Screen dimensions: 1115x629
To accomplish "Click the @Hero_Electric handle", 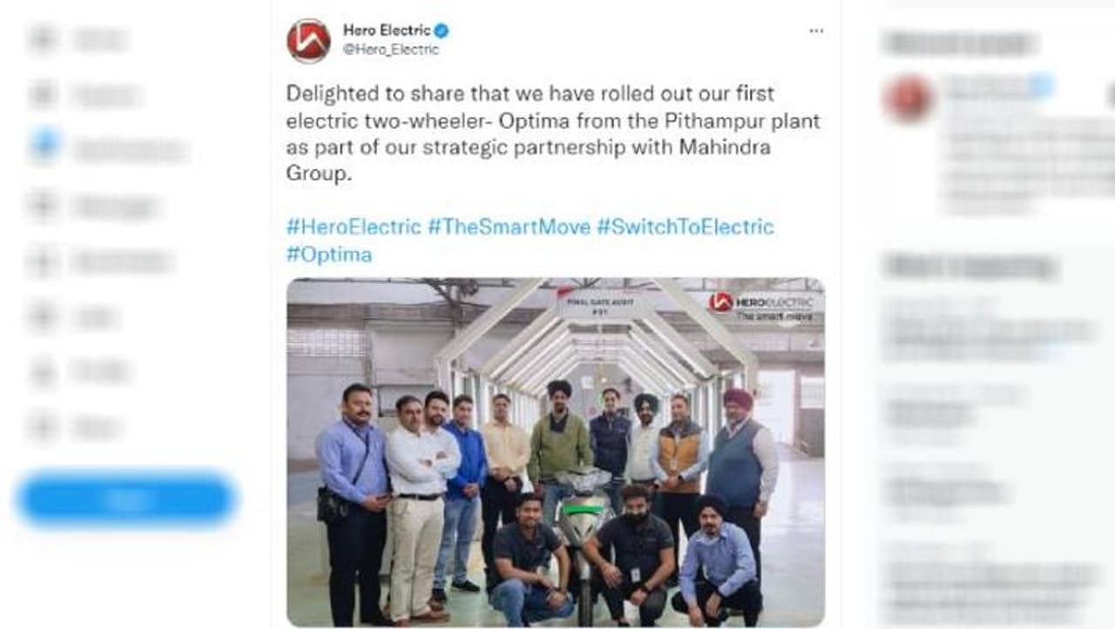I will tap(390, 50).
